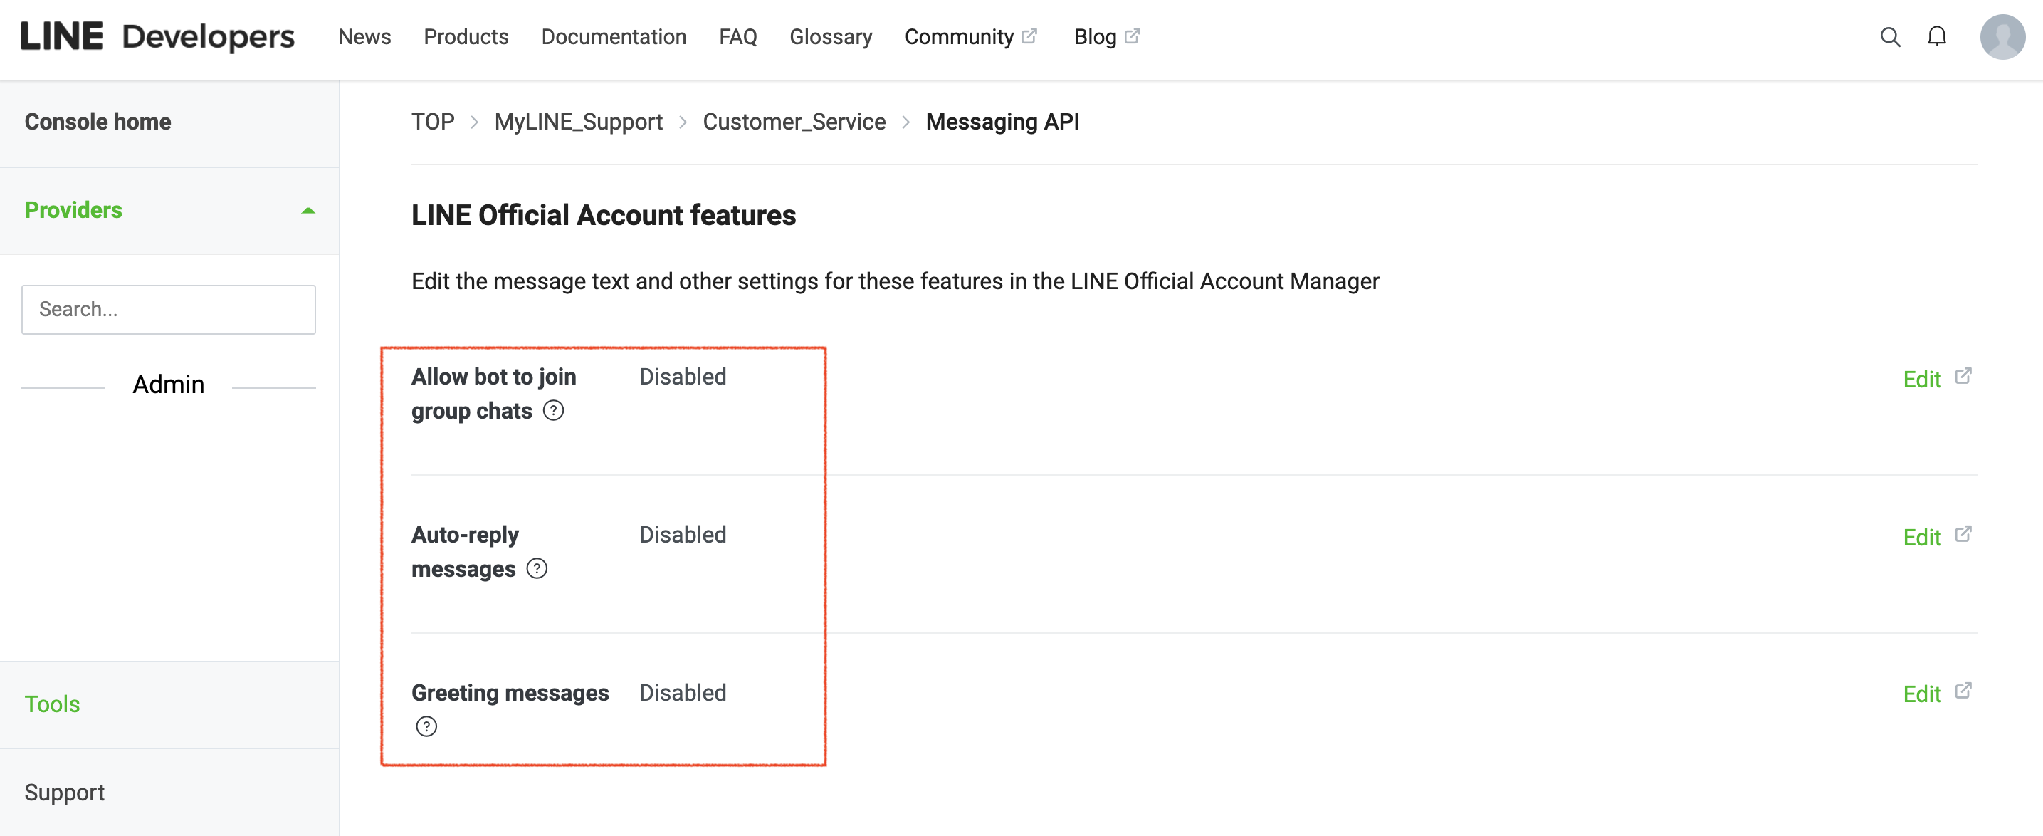This screenshot has width=2043, height=836.
Task: Select Tools in the sidebar
Action: pyautogui.click(x=53, y=704)
